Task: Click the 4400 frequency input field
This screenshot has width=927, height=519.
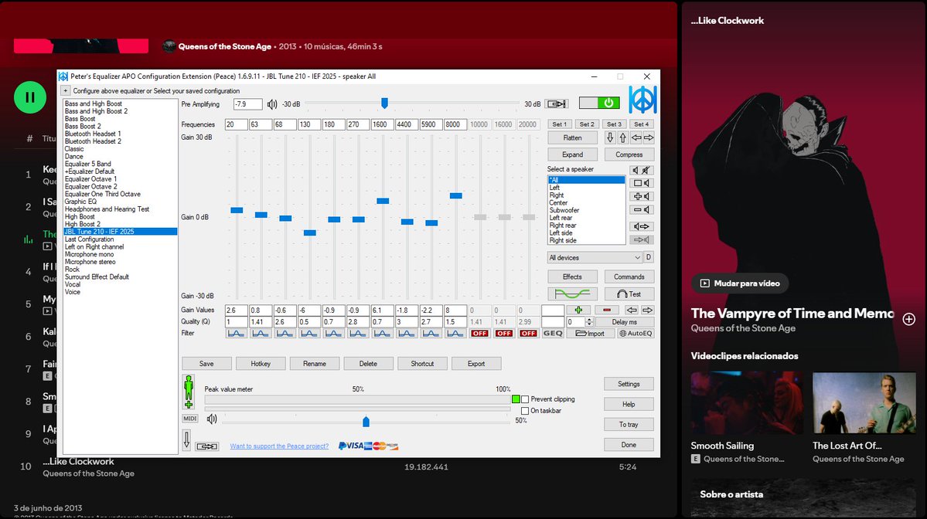Action: pos(407,124)
